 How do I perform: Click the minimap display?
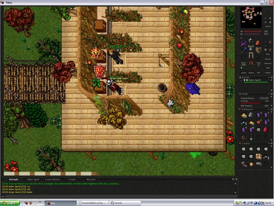coord(251,17)
